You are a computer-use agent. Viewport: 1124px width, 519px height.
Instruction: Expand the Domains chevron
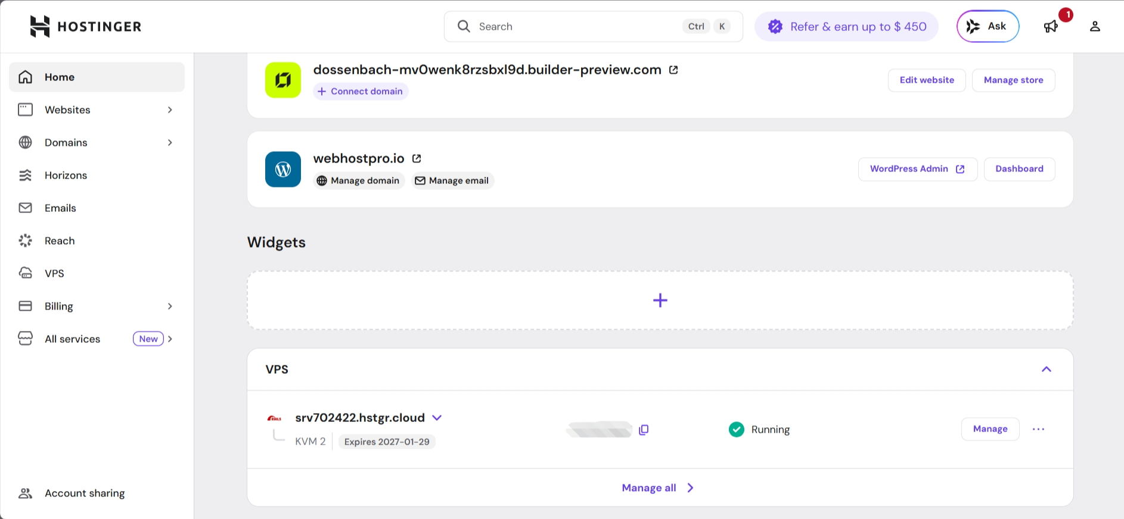coord(170,142)
